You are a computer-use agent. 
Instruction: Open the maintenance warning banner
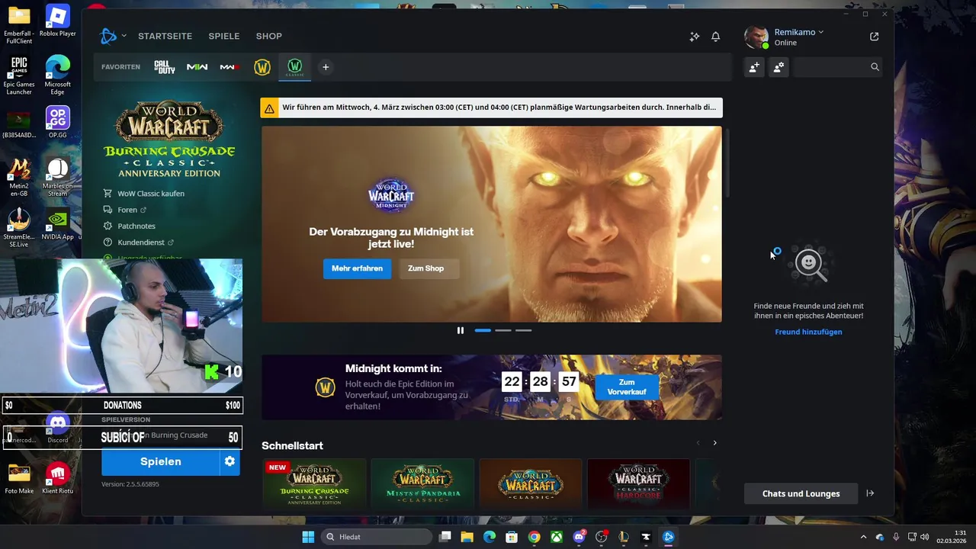click(x=492, y=108)
